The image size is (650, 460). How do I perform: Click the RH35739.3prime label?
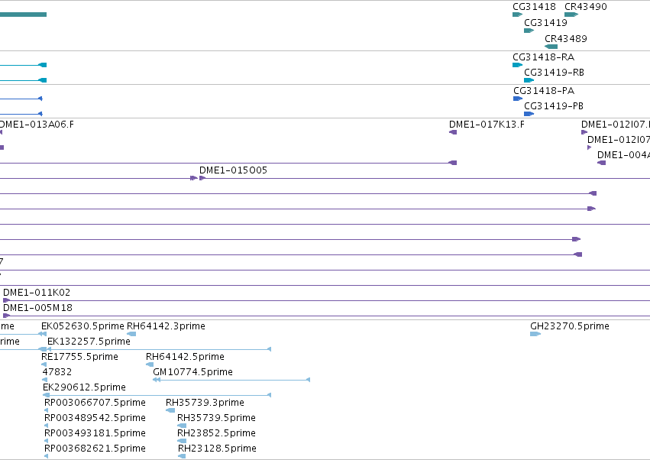pyautogui.click(x=205, y=403)
